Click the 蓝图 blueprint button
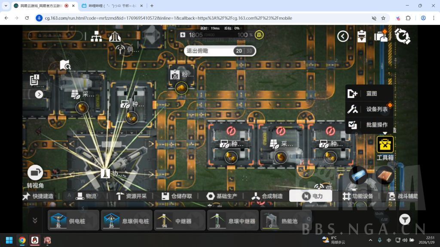Viewport: 440px width, 247px height. pyautogui.click(x=370, y=93)
